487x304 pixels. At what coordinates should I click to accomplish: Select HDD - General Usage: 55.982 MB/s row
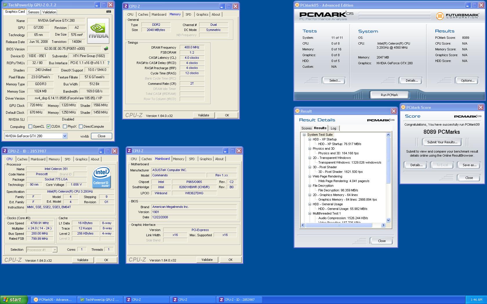coord(343,209)
